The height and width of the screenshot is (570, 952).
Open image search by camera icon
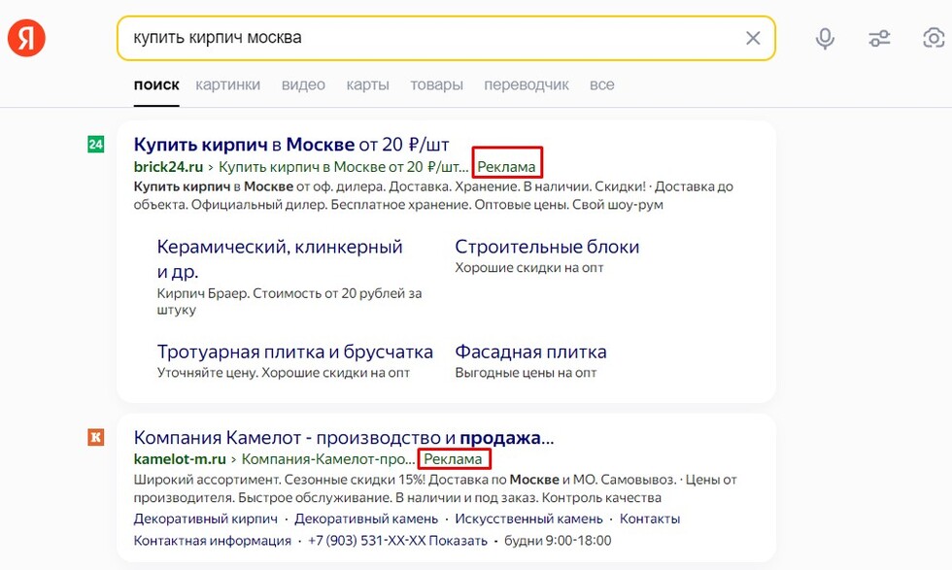tap(934, 38)
